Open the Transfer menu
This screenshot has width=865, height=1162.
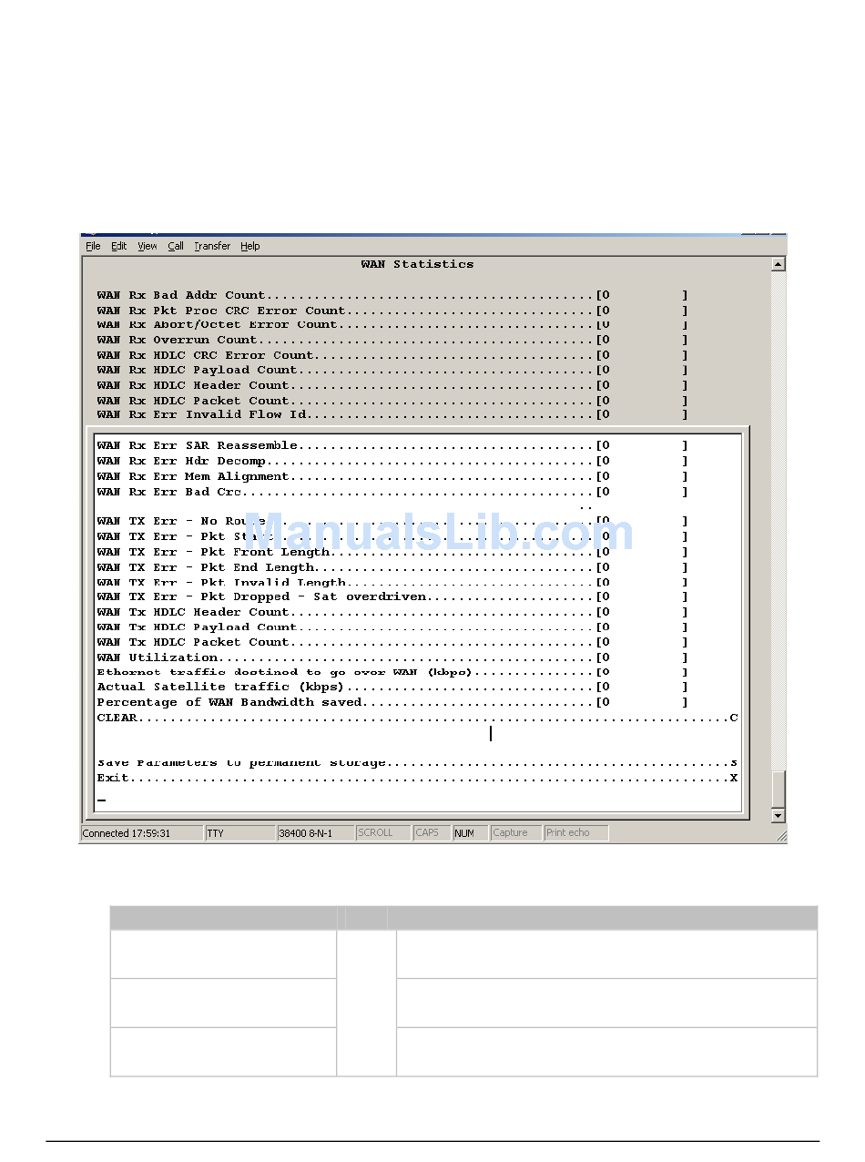click(212, 246)
